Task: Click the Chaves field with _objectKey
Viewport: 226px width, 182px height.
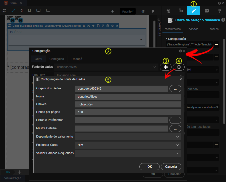Action: (128, 104)
